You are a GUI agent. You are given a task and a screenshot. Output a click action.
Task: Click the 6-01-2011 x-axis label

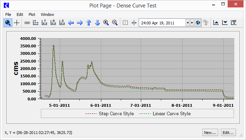pos(101,105)
